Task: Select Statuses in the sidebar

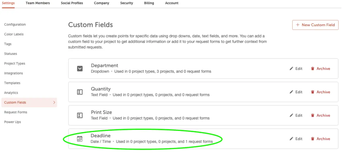Action: pos(10,54)
